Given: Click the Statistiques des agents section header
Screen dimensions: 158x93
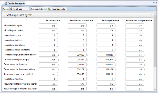Looking at the screenshot, I should (x=78, y=15).
